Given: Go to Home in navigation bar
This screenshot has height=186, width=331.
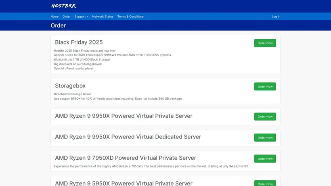Looking at the screenshot, I should (x=54, y=17).
